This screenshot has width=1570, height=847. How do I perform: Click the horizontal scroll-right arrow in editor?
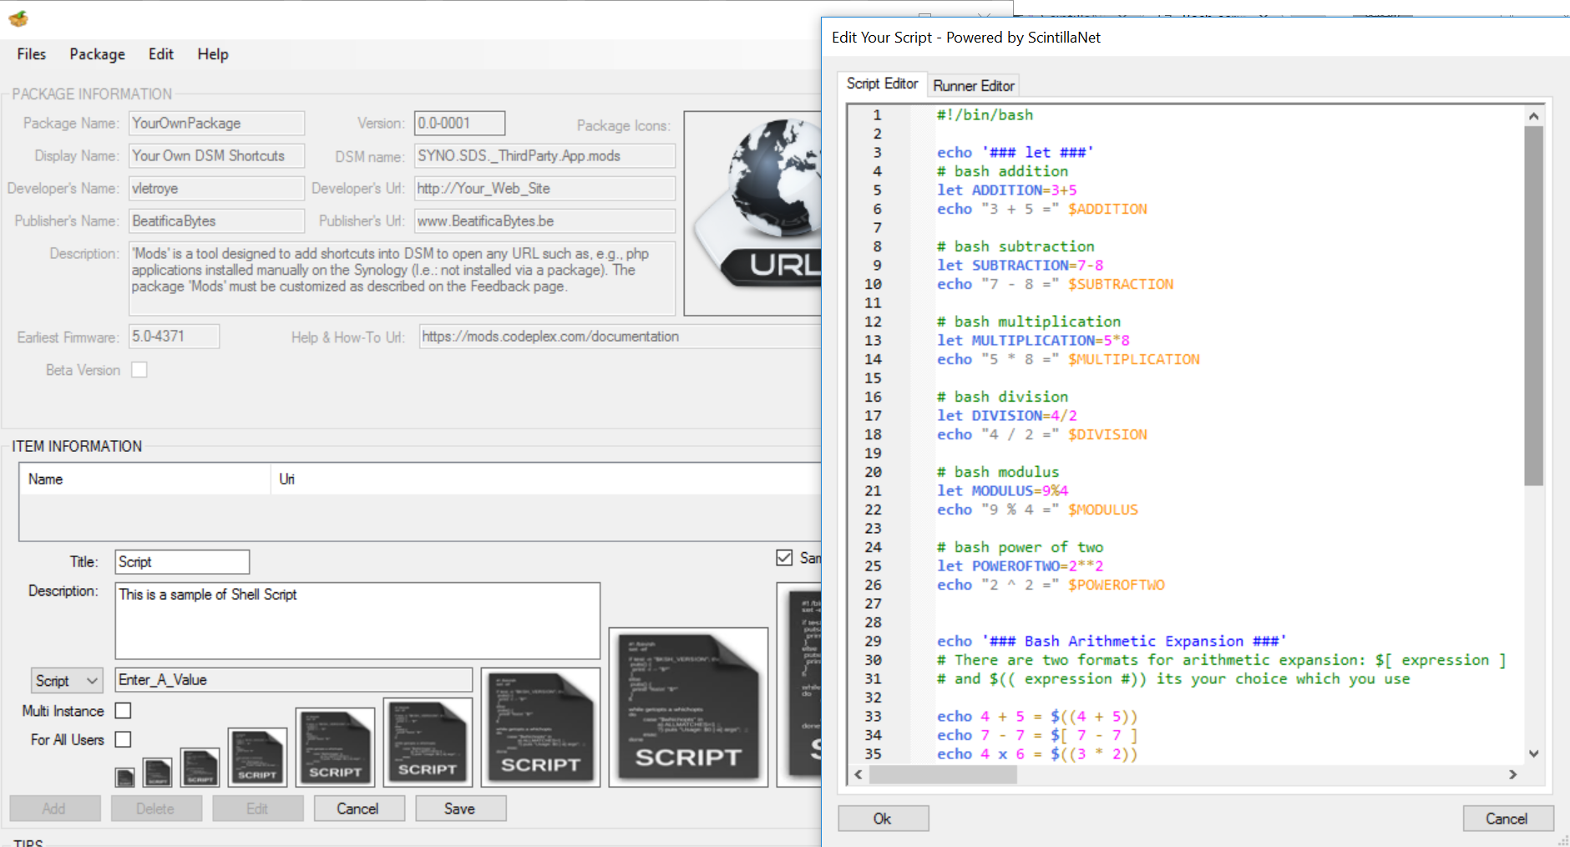coord(1512,774)
